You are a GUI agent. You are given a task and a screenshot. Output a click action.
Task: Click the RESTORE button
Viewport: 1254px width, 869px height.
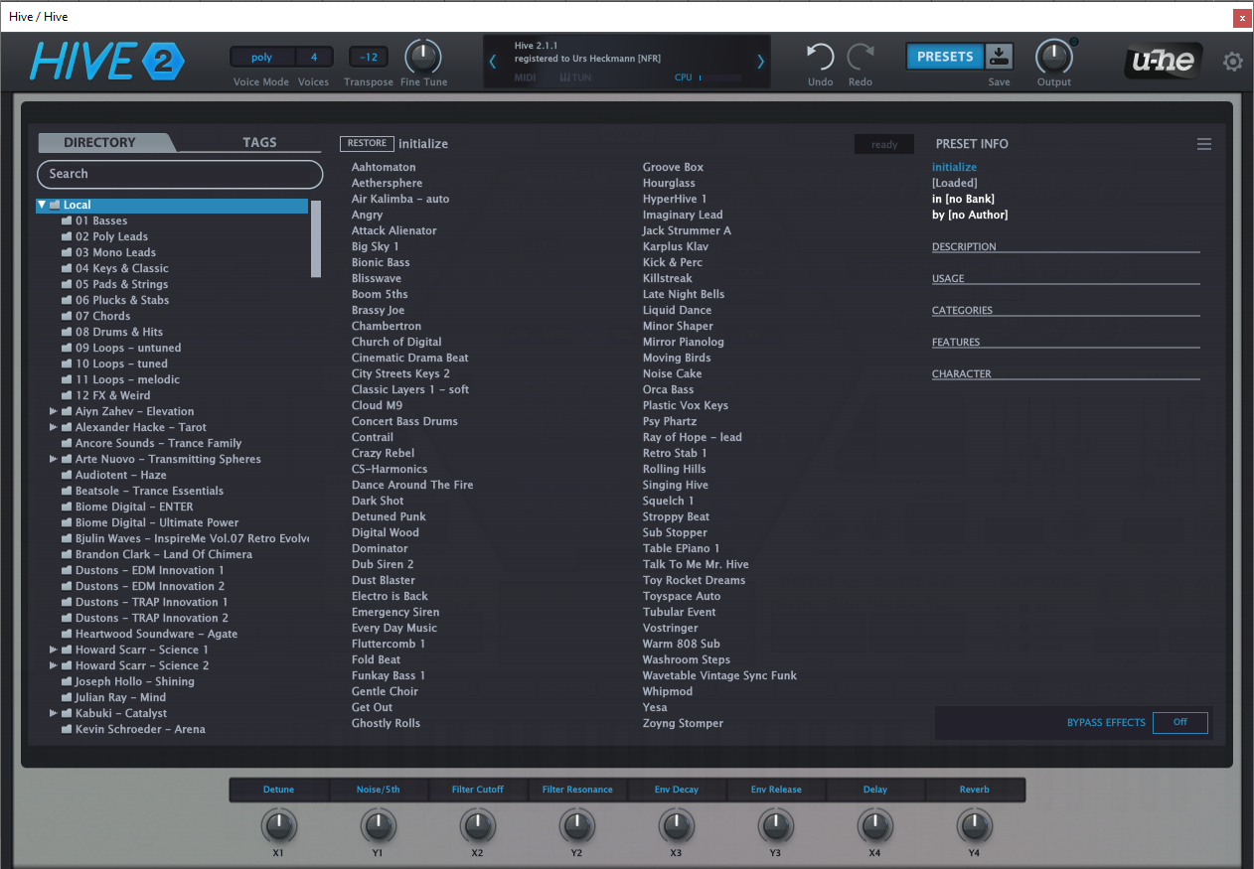(x=367, y=143)
